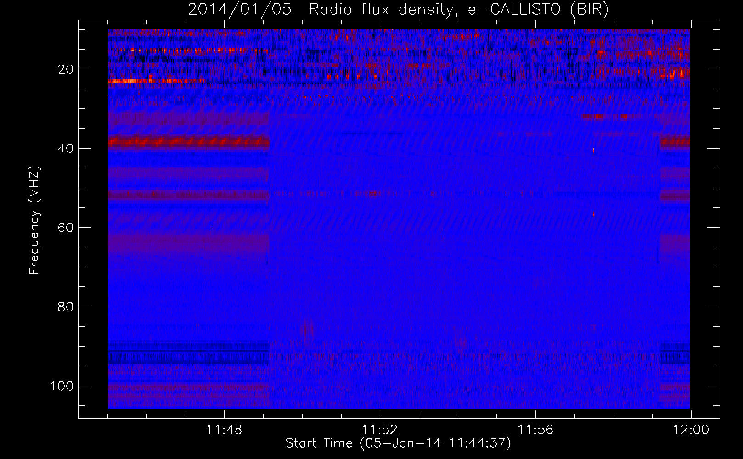Click the 60 frequency tick label

[x=66, y=228]
